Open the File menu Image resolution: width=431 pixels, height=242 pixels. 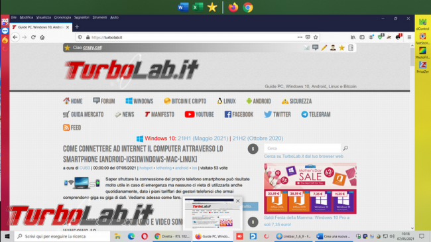click(14, 17)
